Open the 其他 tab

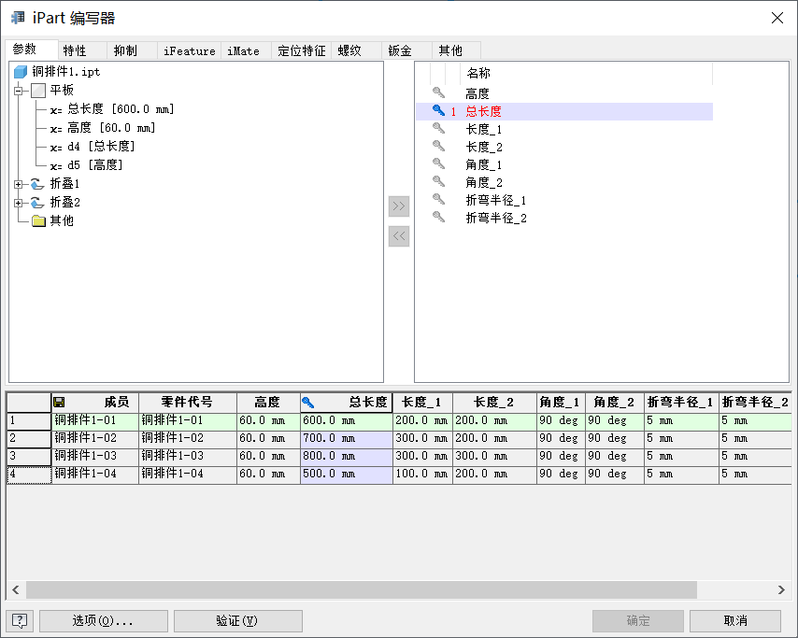(456, 50)
